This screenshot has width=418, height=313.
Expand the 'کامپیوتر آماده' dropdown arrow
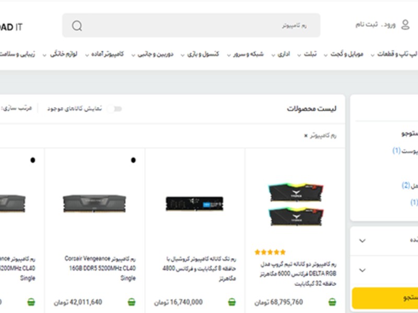coord(87,55)
